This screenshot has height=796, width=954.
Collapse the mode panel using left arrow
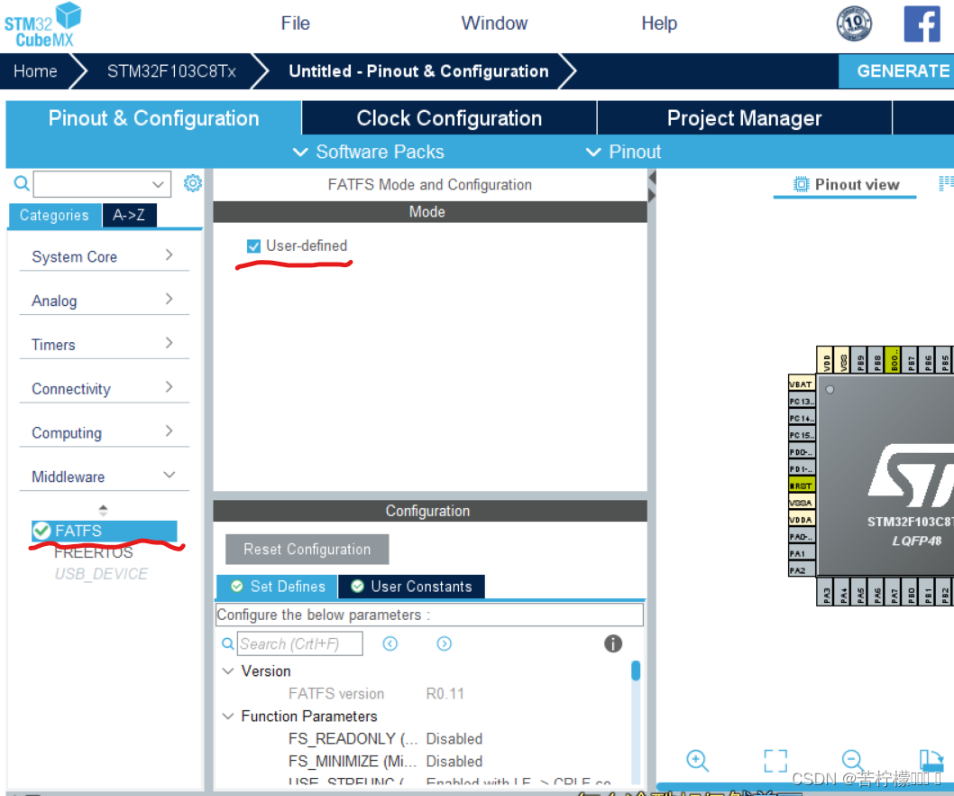652,178
